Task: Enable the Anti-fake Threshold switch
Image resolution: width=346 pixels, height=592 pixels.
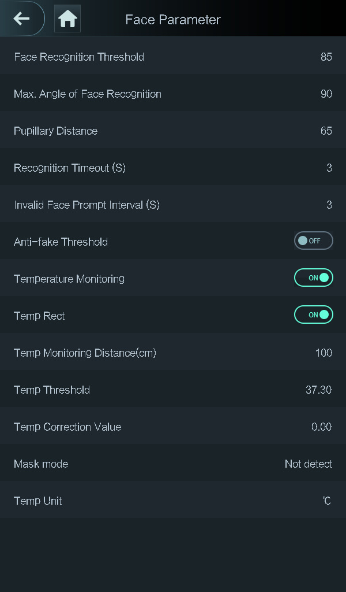Action: tap(313, 241)
